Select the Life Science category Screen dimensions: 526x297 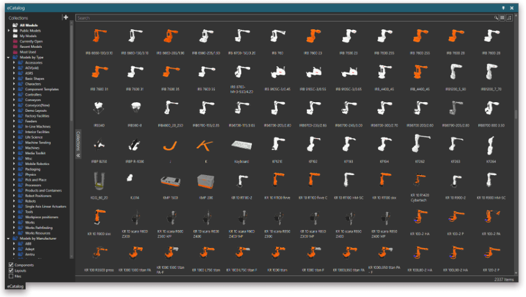point(34,137)
